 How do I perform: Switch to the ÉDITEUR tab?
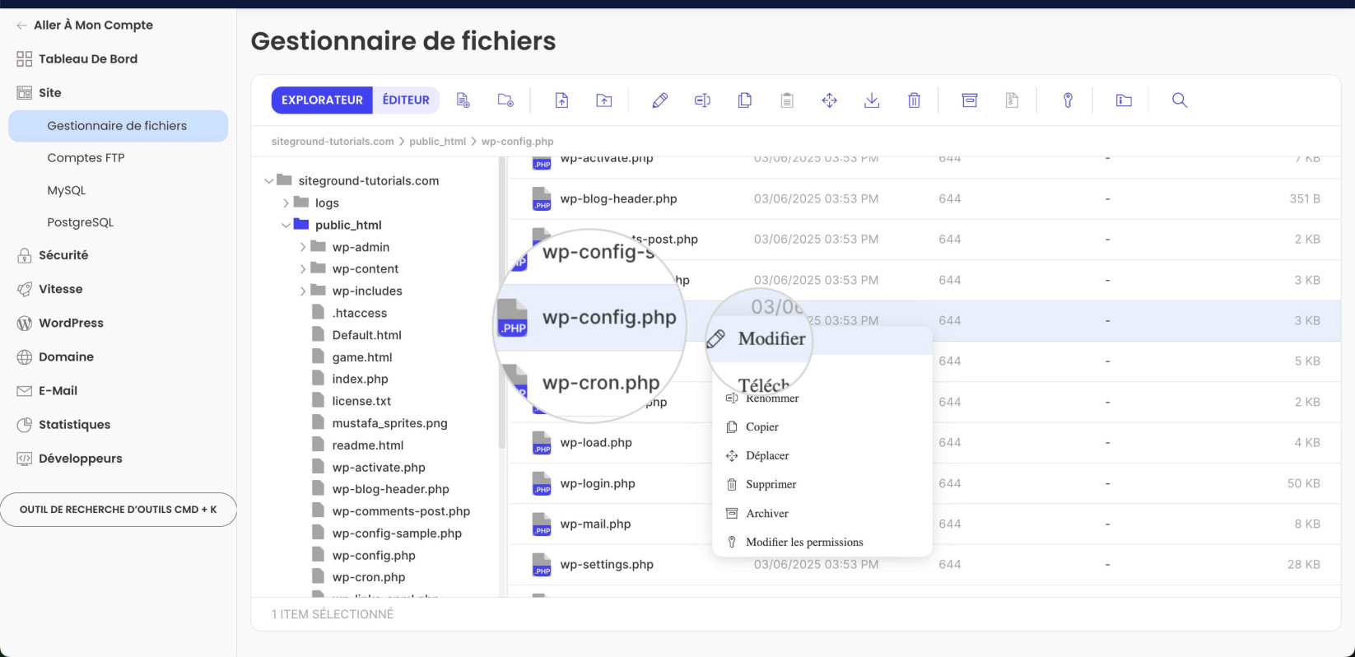(406, 100)
